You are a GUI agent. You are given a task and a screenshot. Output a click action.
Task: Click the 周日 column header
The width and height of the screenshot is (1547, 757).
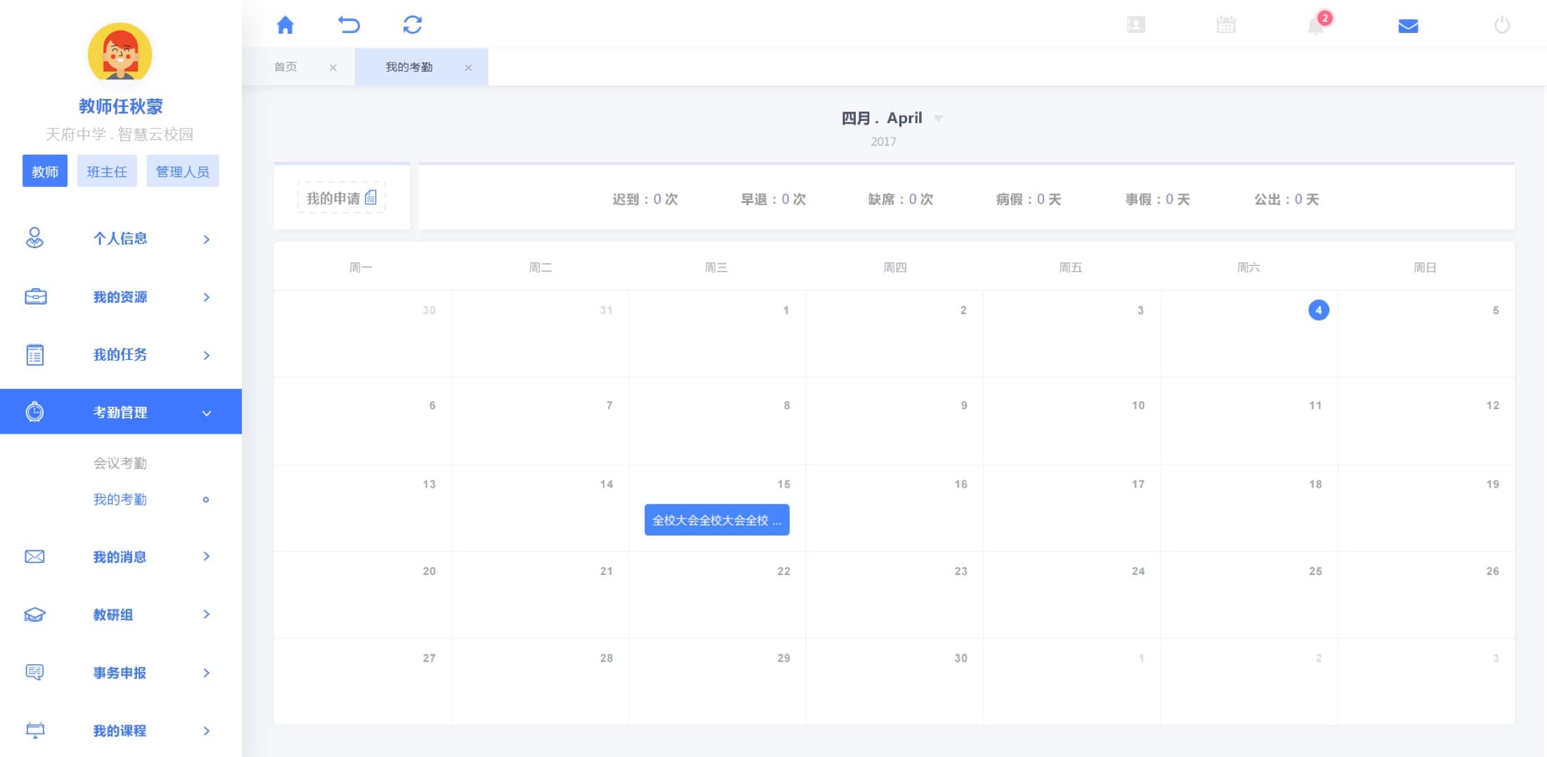1425,268
